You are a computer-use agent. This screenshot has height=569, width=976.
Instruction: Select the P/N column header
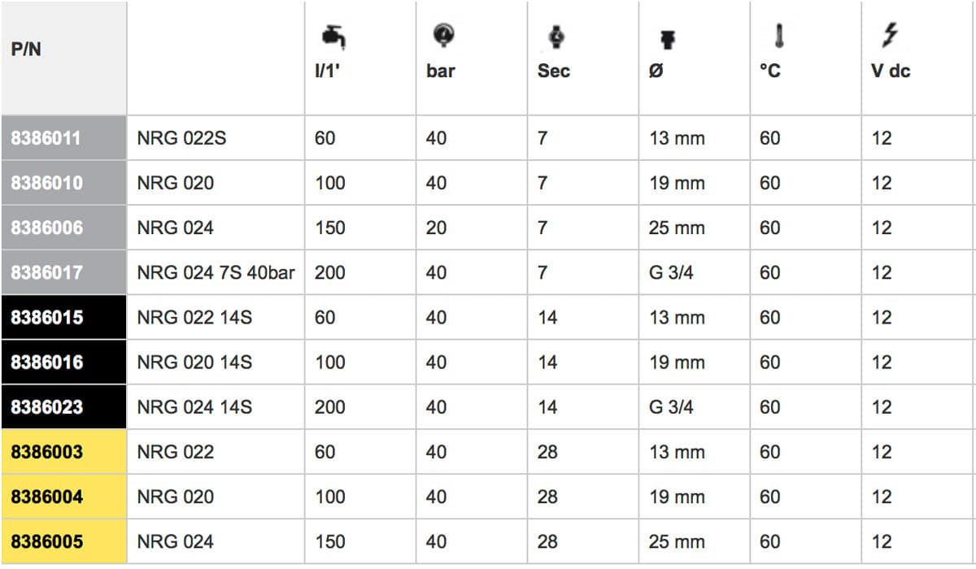tap(26, 50)
